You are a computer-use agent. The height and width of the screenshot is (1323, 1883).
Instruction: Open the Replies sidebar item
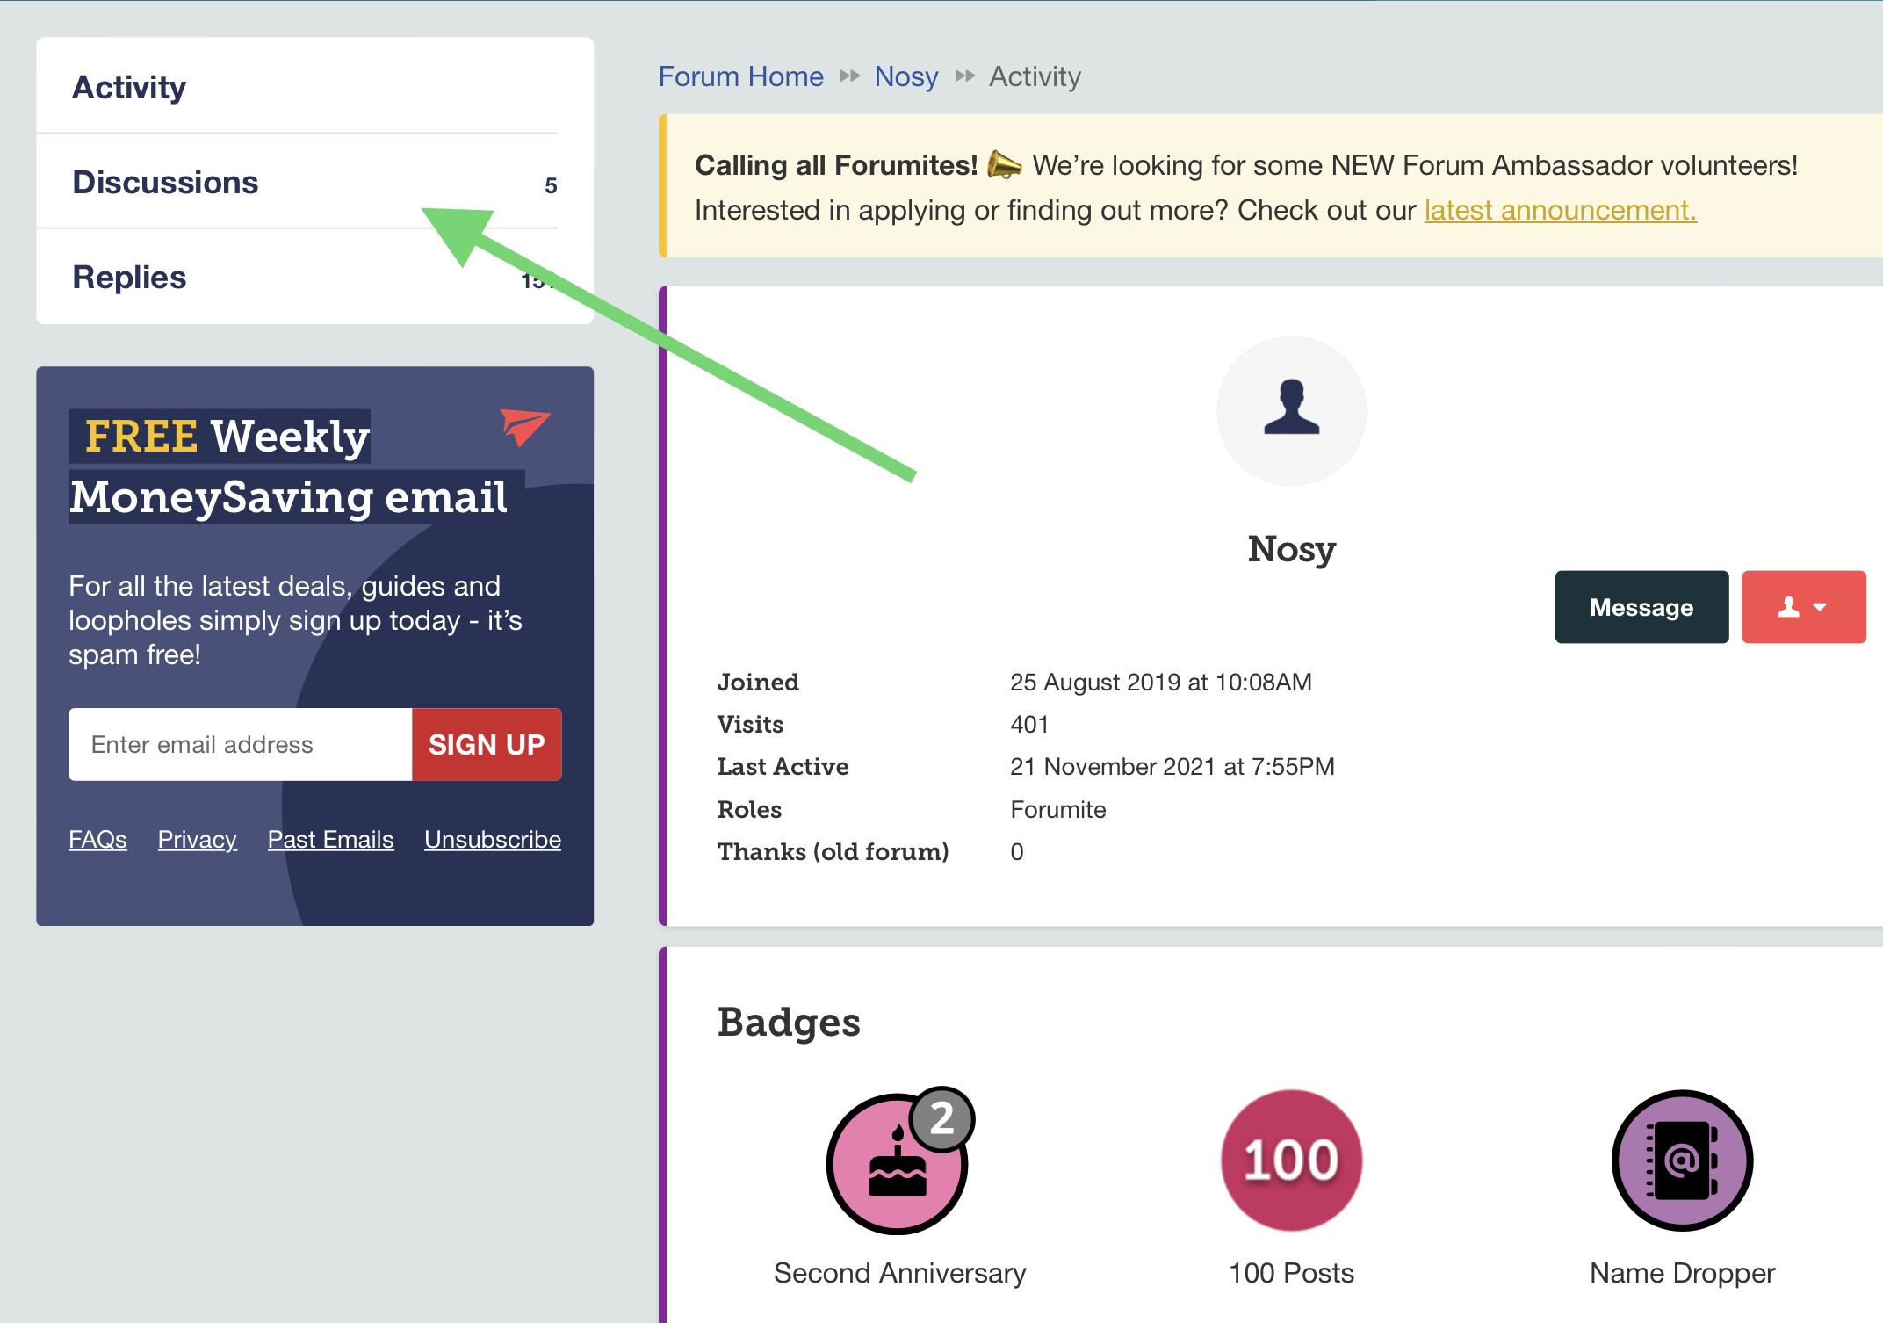[129, 277]
